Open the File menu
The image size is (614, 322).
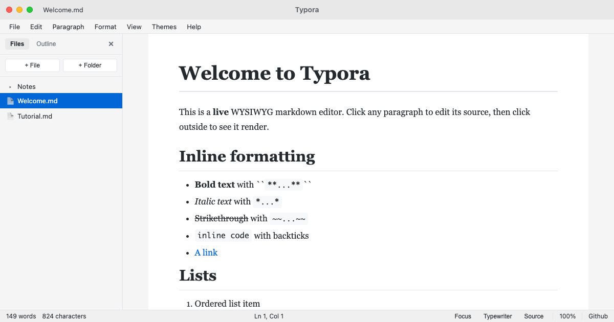point(14,27)
